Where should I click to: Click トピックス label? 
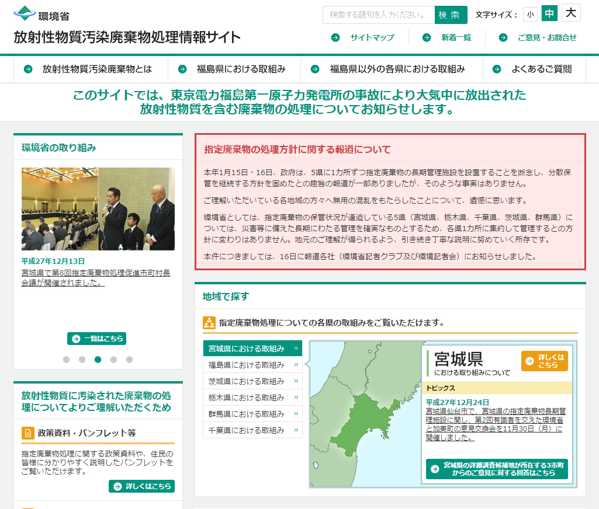441,388
